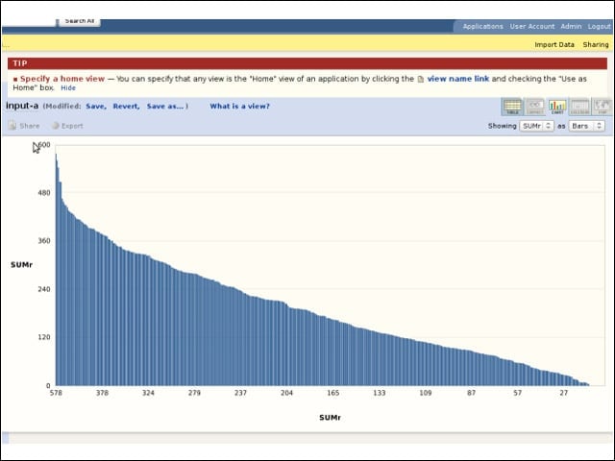Hide the tip message
The height and width of the screenshot is (461, 615).
[x=68, y=87]
